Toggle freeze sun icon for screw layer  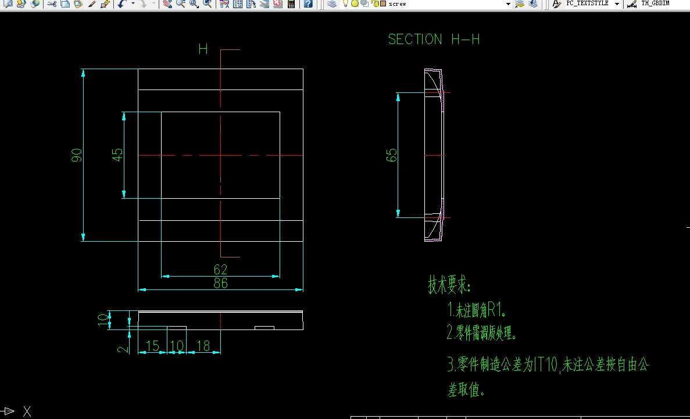(355, 3)
